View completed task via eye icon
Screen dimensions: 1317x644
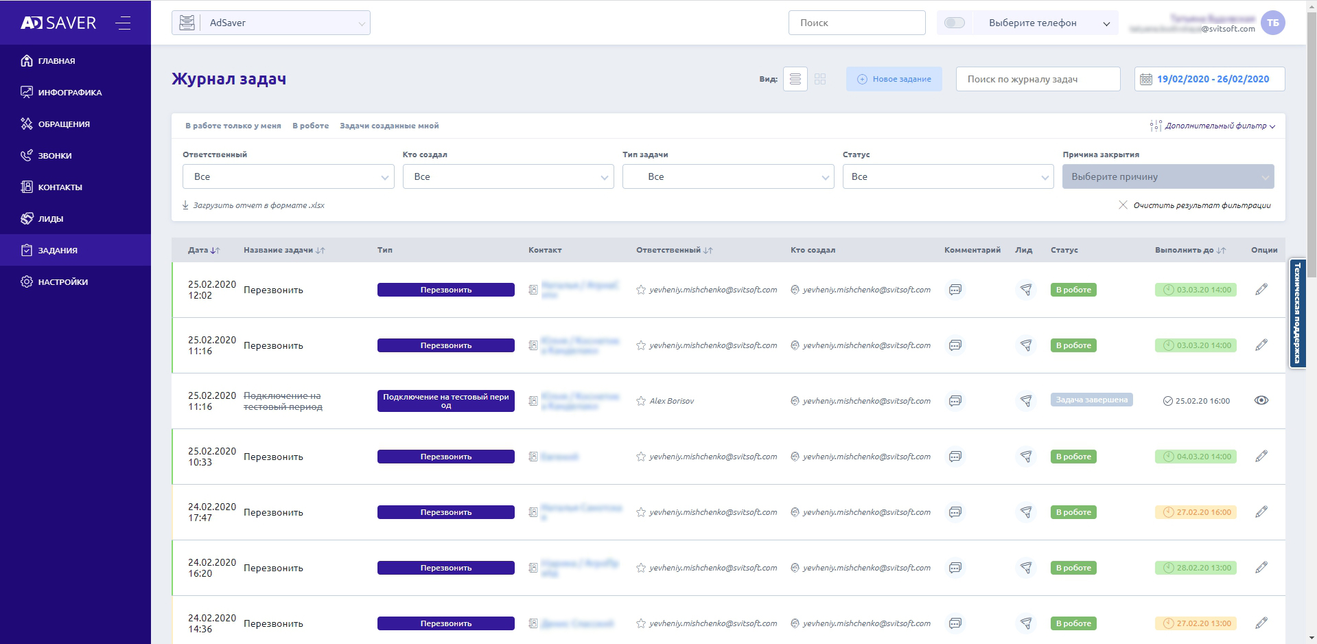1261,401
